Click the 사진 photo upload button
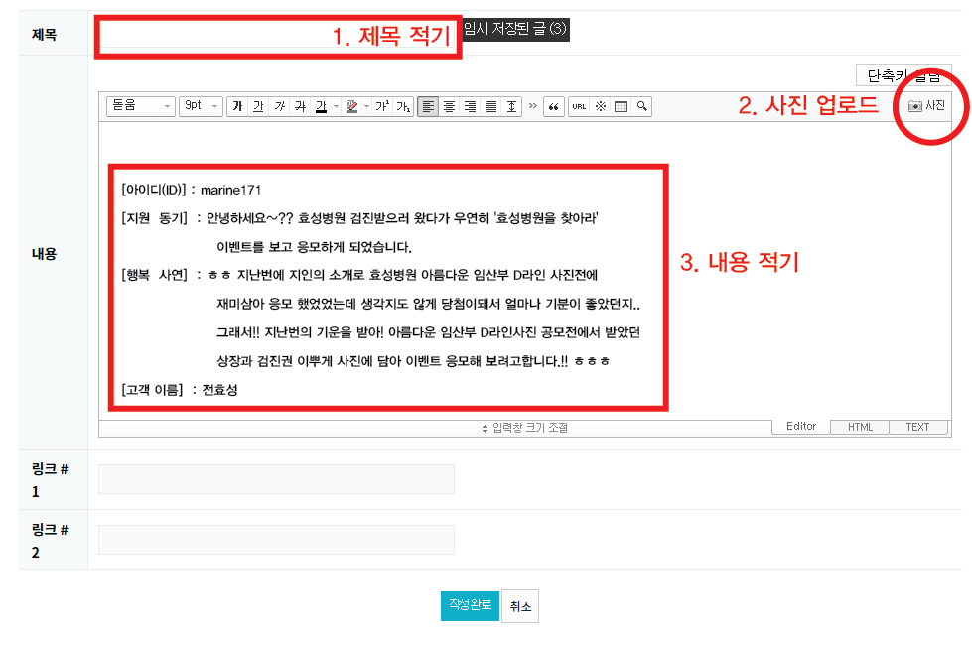This screenshot has height=651, width=972. [927, 105]
